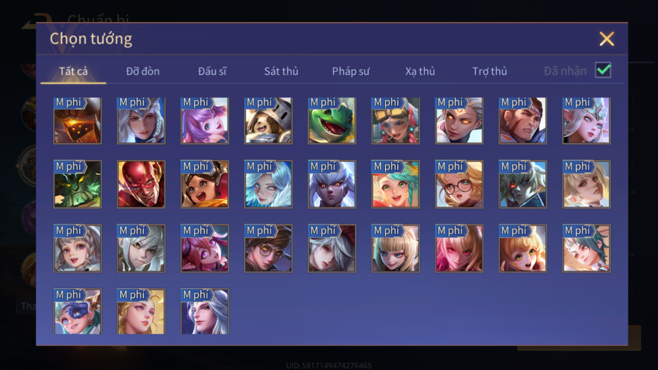Choose the red Flash hero portrait
The height and width of the screenshot is (370, 658).
point(141,184)
